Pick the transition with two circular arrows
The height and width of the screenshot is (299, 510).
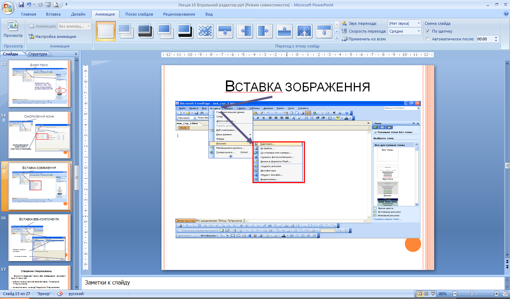pyautogui.click(x=304, y=31)
